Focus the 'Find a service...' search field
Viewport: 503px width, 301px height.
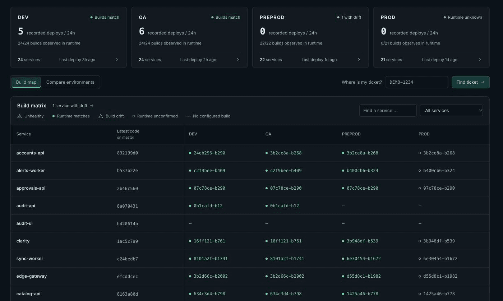coord(388,110)
